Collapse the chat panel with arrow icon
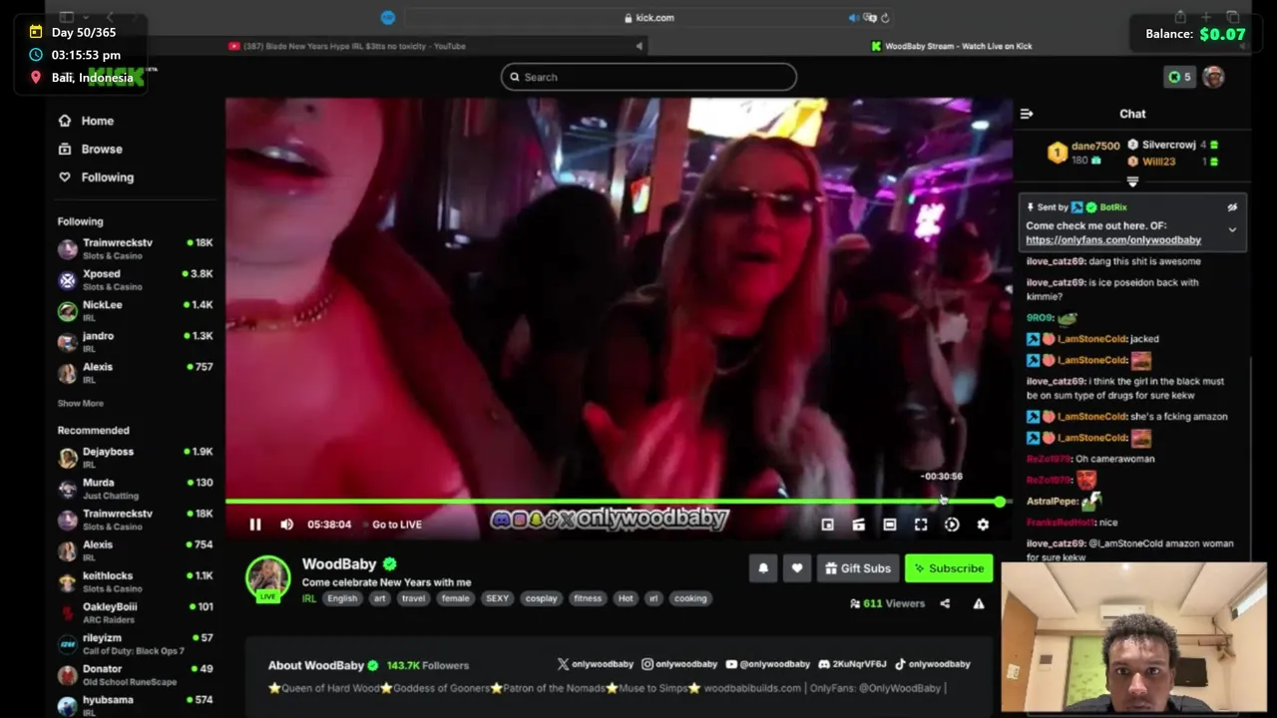The height and width of the screenshot is (718, 1277). 1027,114
